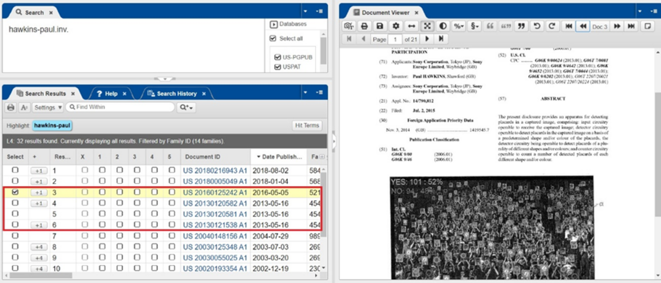The height and width of the screenshot is (283, 661).
Task: Go to the next document after Doc 3
Action: click(617, 26)
